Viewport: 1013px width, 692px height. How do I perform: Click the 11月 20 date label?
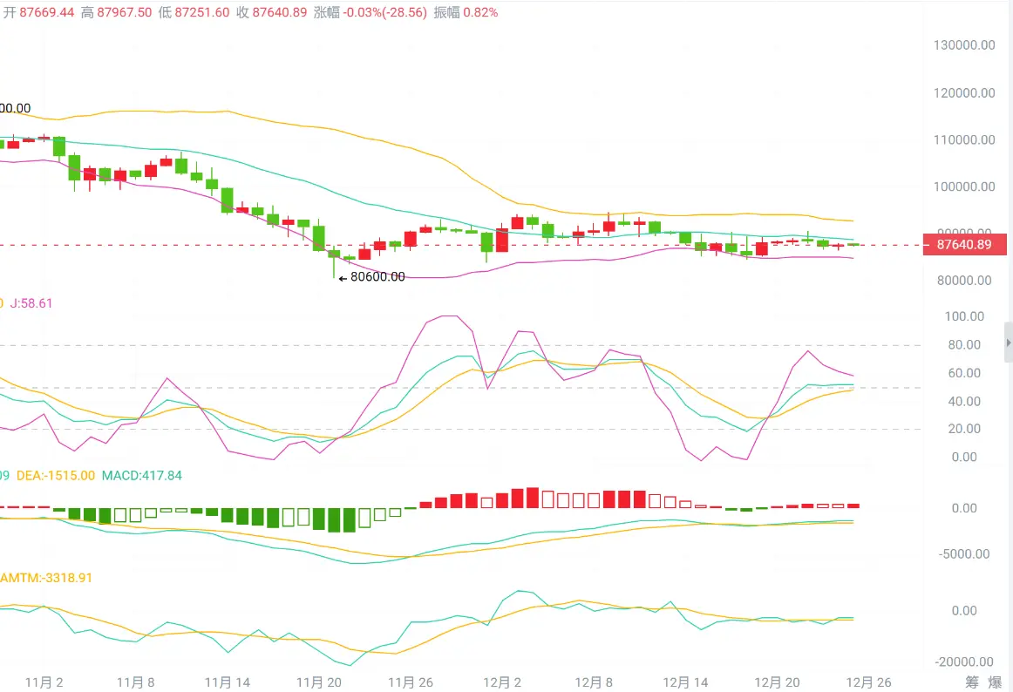pyautogui.click(x=319, y=683)
